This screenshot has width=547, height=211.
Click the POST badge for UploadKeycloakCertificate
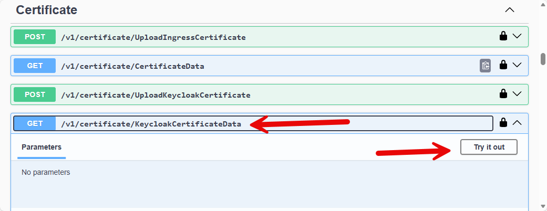tap(35, 94)
